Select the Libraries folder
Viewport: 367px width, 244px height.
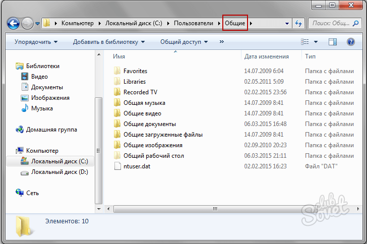[x=134, y=82]
